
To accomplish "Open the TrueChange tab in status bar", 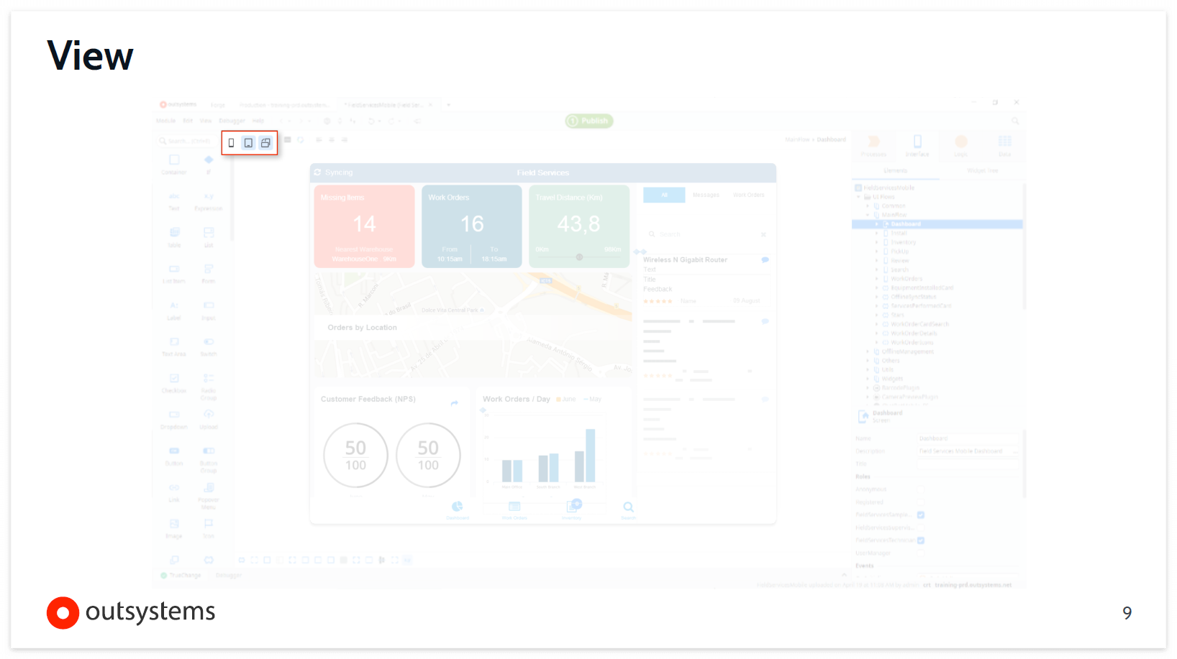I will click(x=181, y=575).
